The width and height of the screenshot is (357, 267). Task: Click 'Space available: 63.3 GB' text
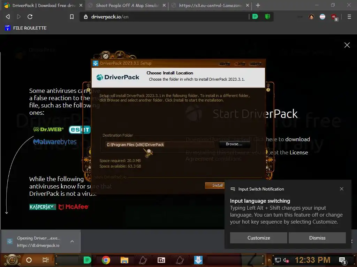click(x=120, y=166)
